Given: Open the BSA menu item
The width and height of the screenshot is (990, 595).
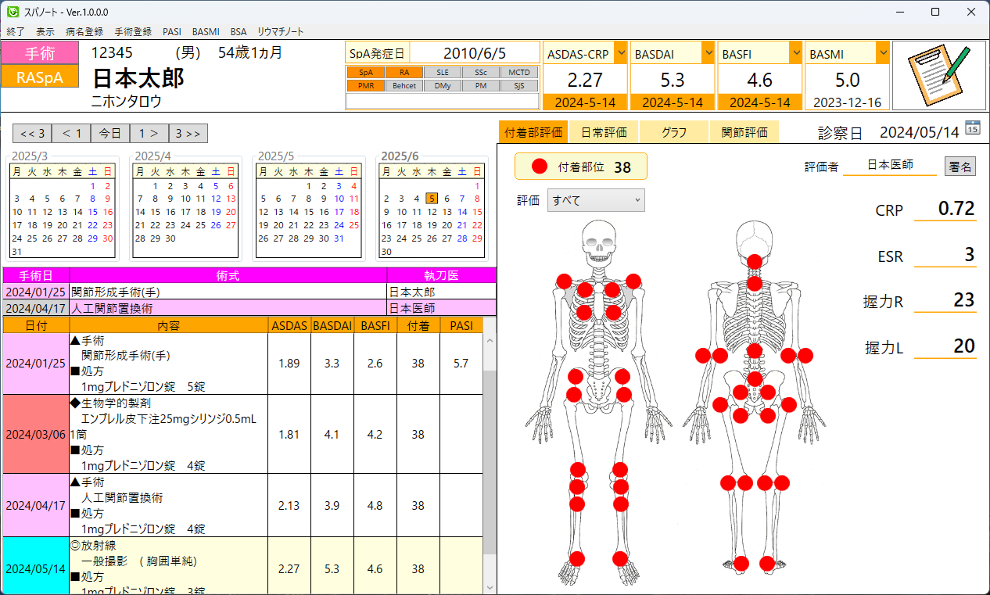Looking at the screenshot, I should [x=238, y=32].
